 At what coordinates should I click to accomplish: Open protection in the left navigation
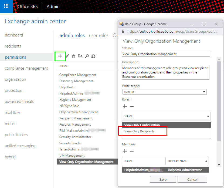(13, 90)
